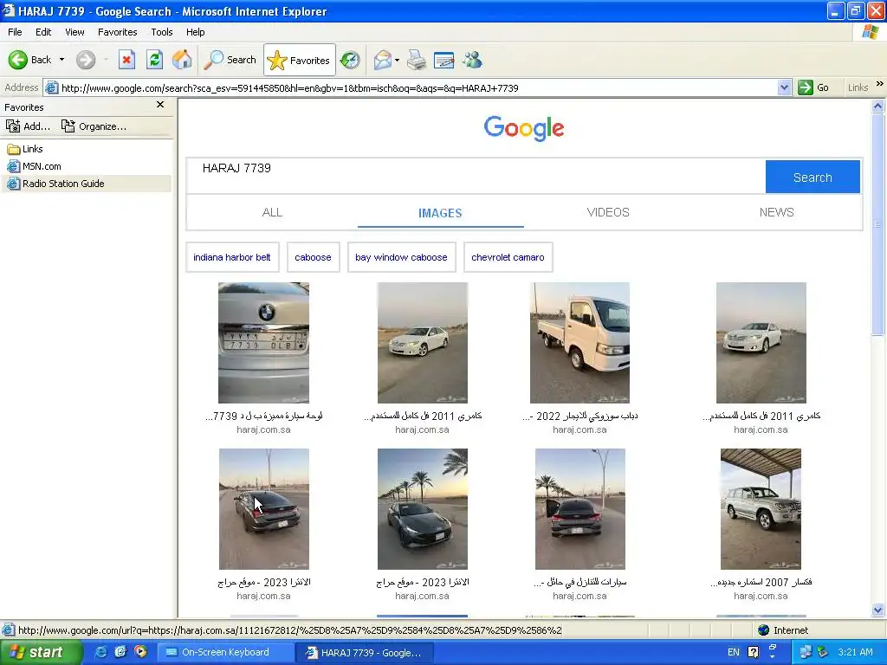The height and width of the screenshot is (665, 887).
Task: Close the Favorites side panel
Action: pyautogui.click(x=160, y=105)
